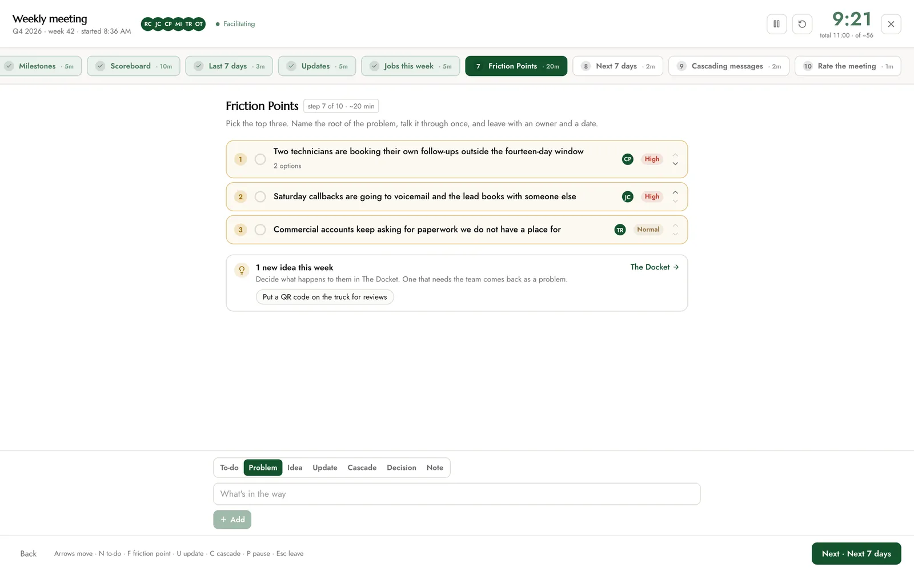Image resolution: width=914 pixels, height=571 pixels.
Task: Open the QR code on truck idea chip
Action: (x=324, y=297)
